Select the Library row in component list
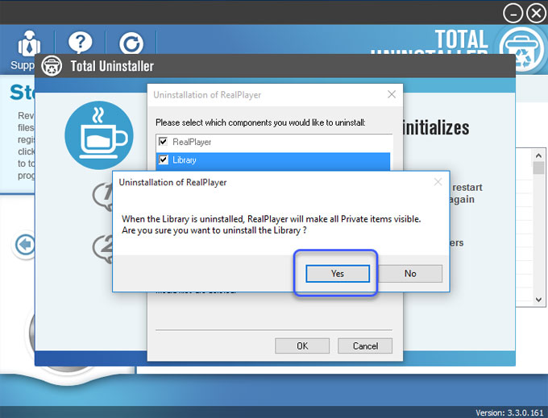Image resolution: width=548 pixels, height=418 pixels. coord(273,161)
